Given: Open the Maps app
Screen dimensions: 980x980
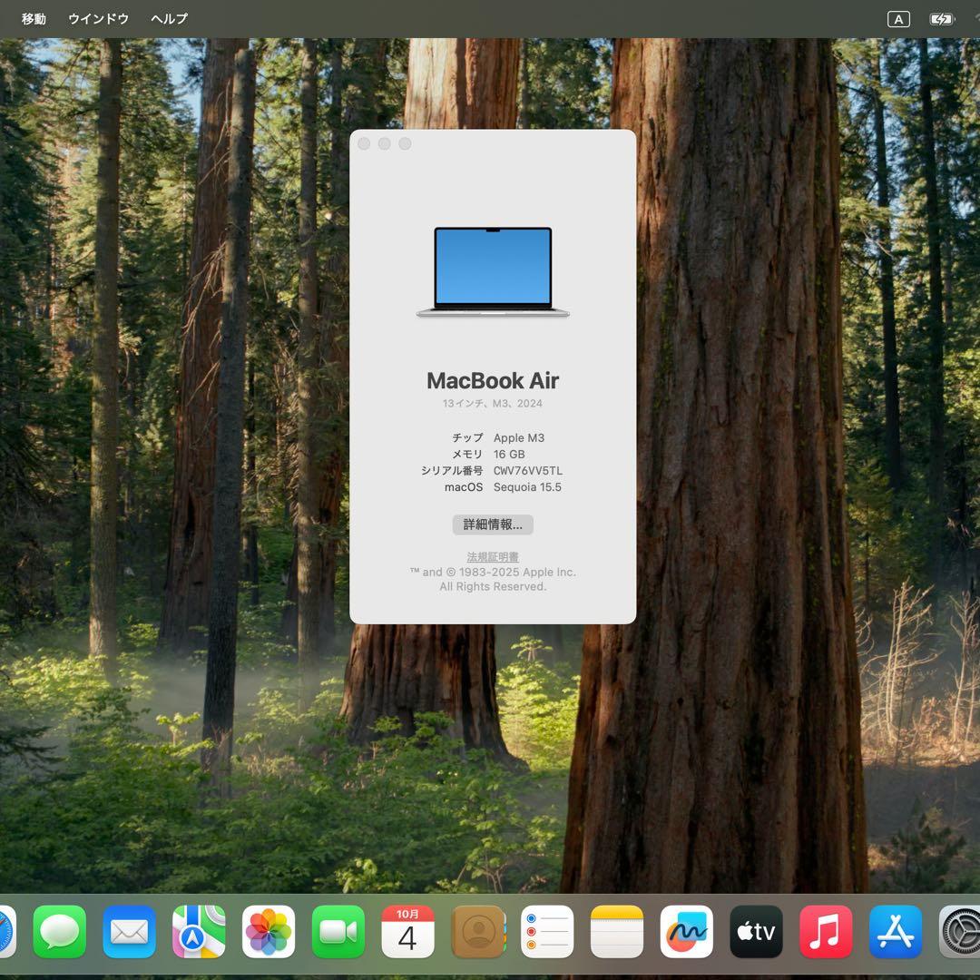Looking at the screenshot, I should (x=198, y=931).
